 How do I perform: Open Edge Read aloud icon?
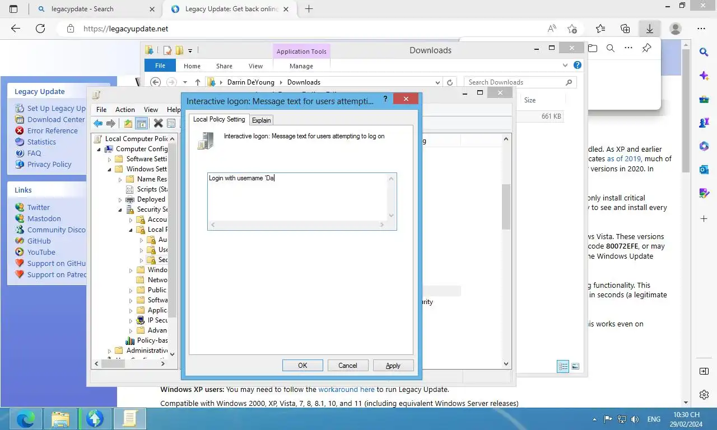[x=552, y=29]
